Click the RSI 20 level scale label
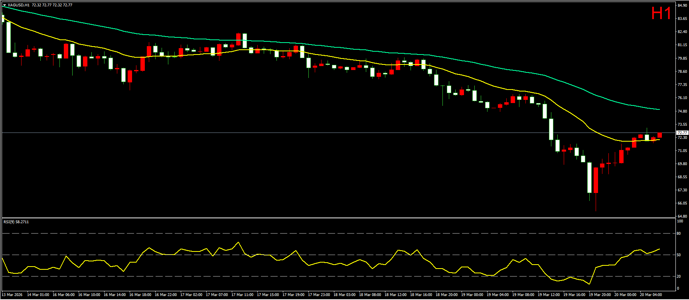This screenshot has width=689, height=300. (679, 276)
